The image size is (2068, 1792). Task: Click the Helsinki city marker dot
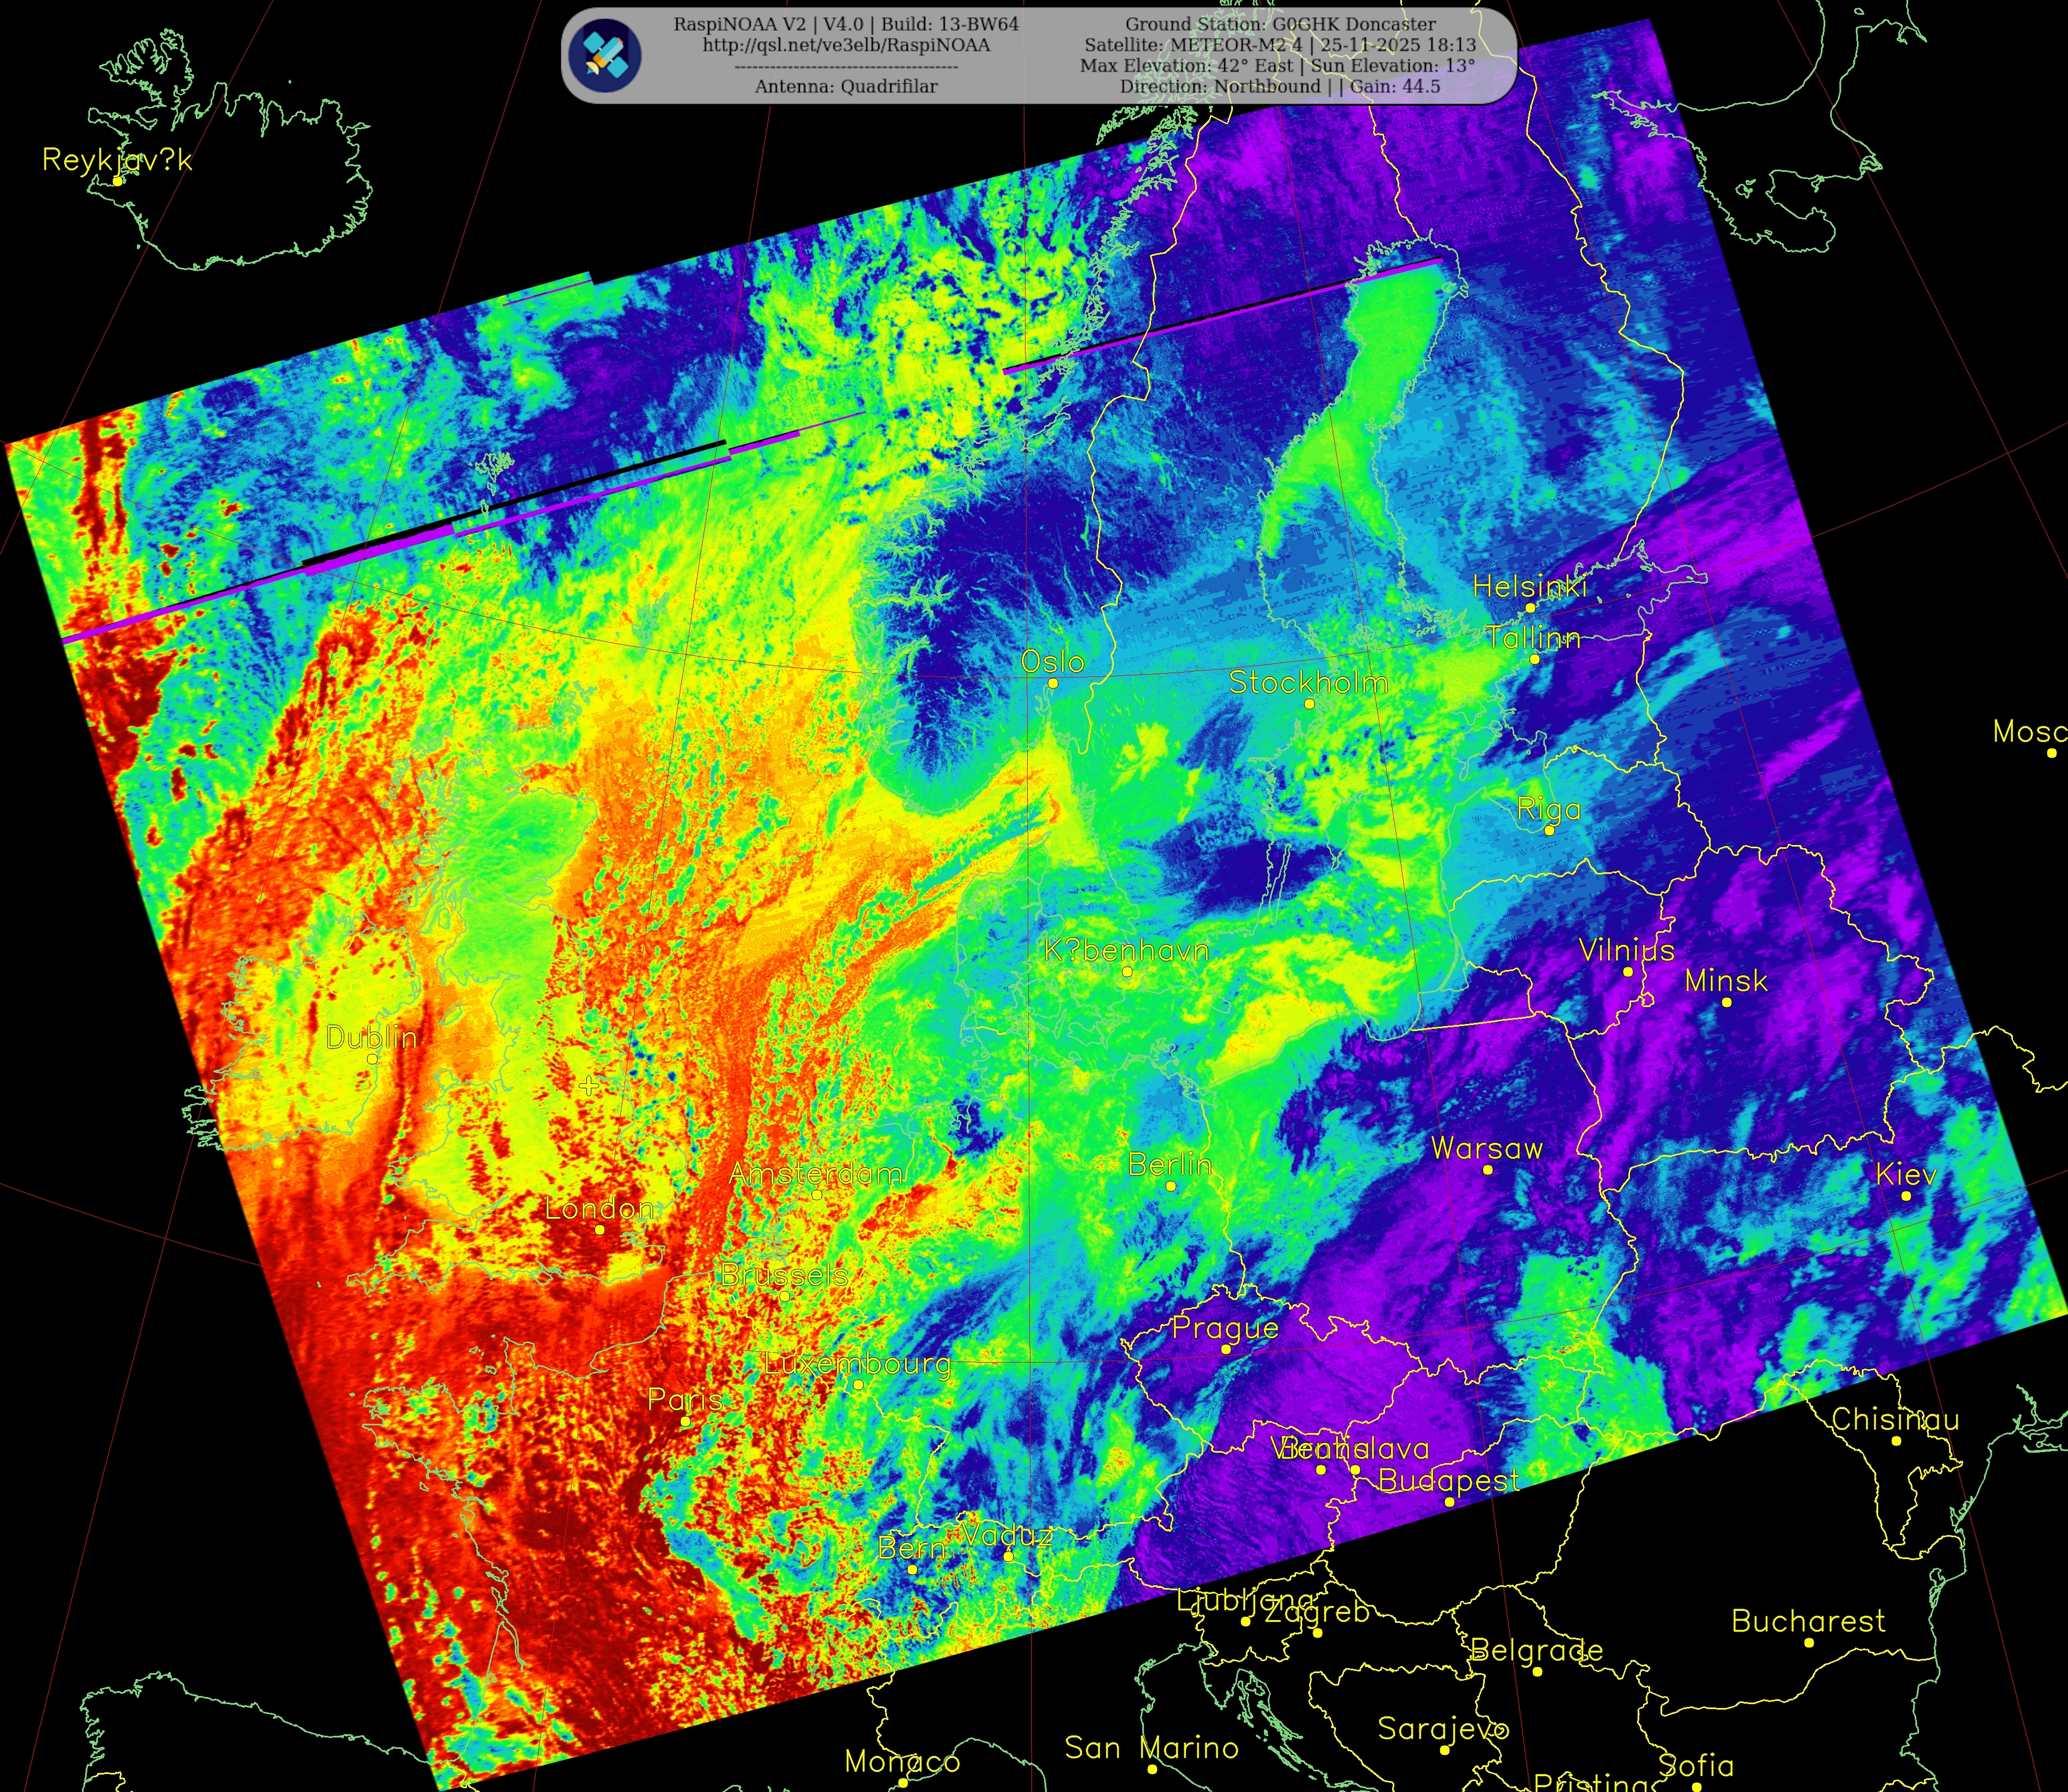(x=1530, y=607)
